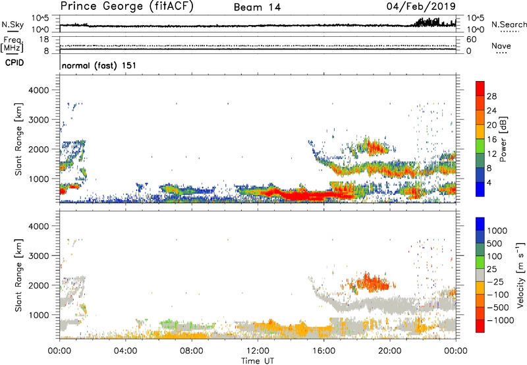This screenshot has height=365, width=527.
Task: Click the "N.Sky" legend label
Action: (x=13, y=25)
